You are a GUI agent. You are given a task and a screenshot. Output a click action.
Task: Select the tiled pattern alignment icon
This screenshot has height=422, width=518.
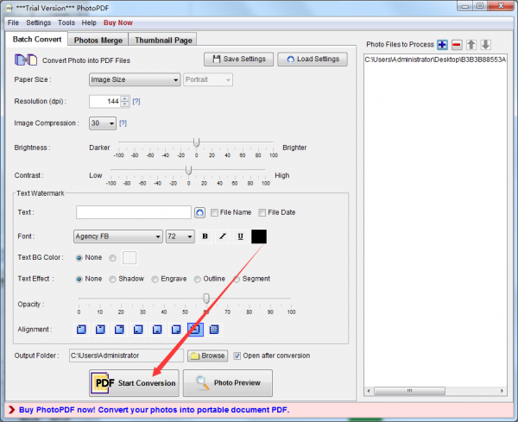point(214,329)
